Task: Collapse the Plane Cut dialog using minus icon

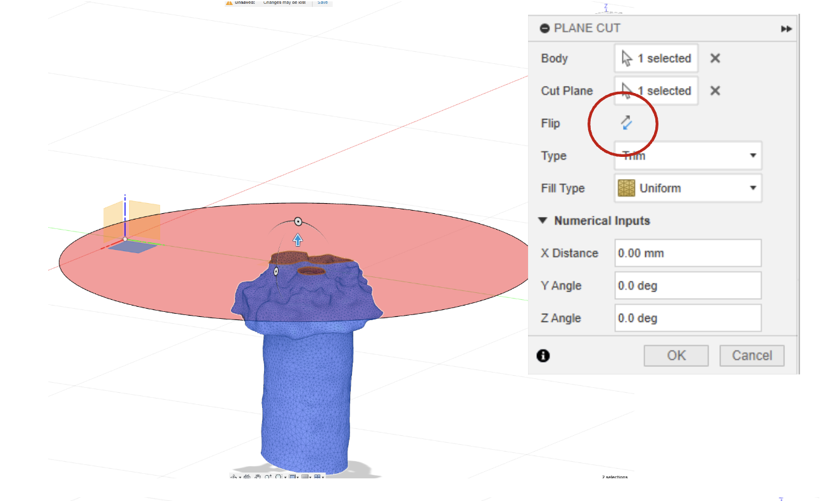Action: pyautogui.click(x=544, y=28)
